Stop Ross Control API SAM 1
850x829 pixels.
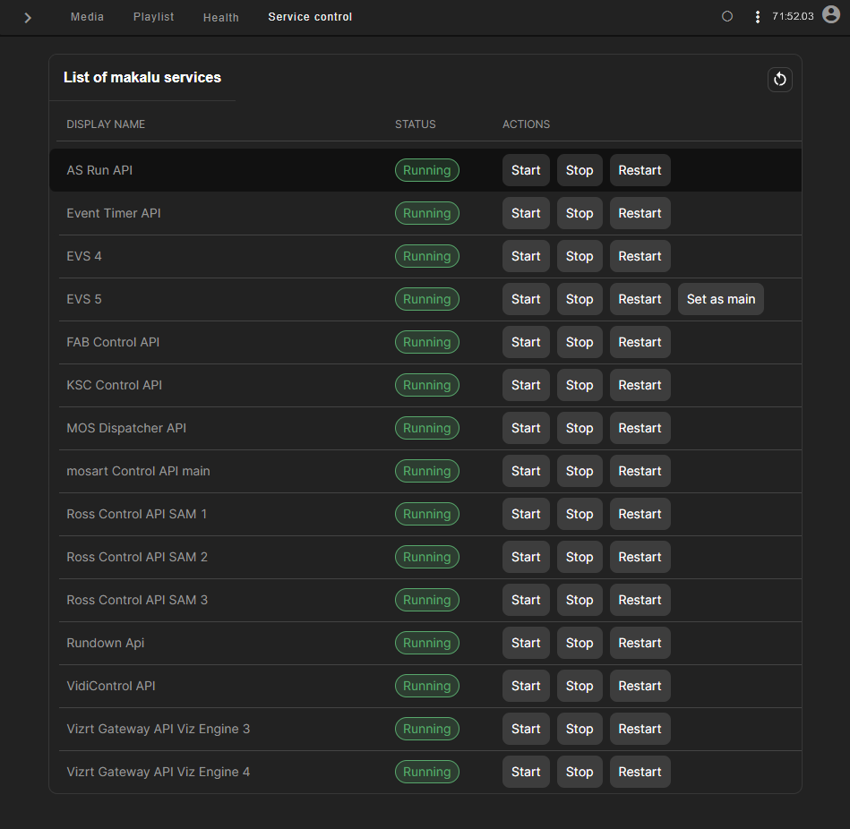580,514
